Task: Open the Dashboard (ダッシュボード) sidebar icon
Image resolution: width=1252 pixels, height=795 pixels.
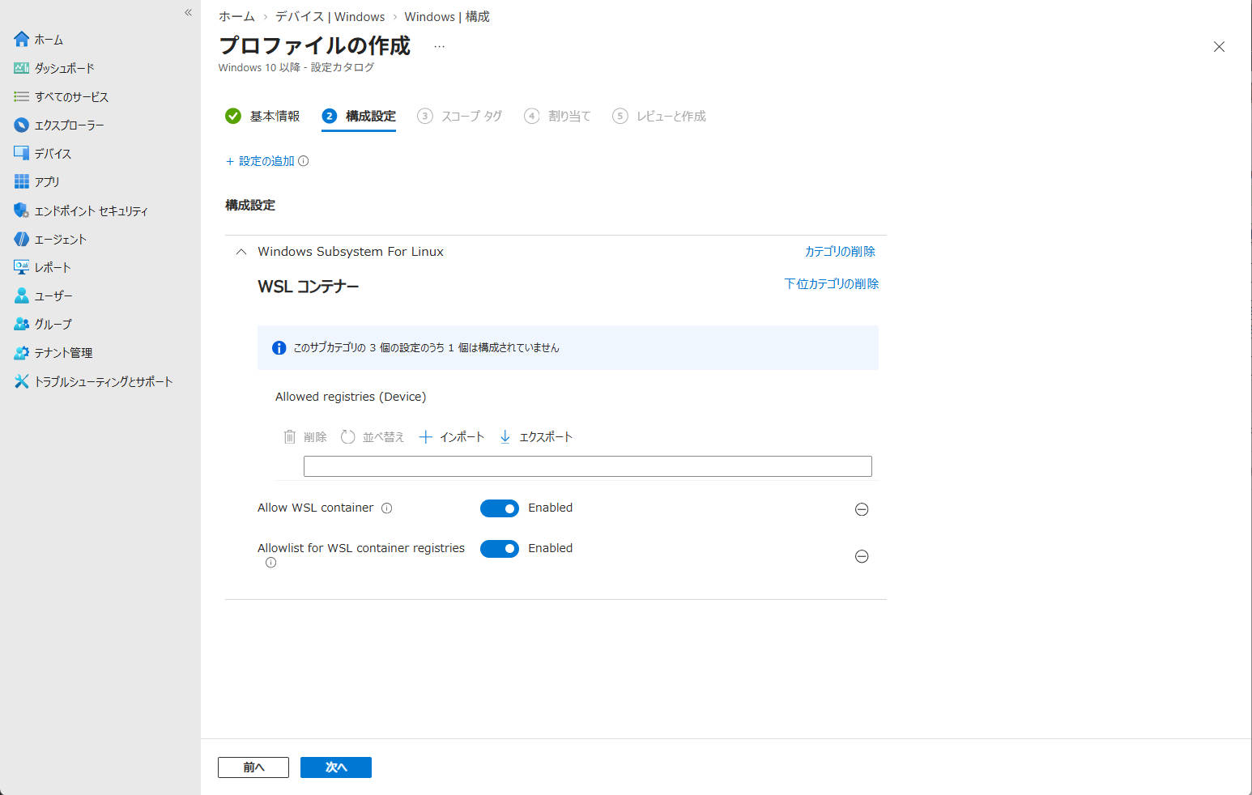Action: pos(22,68)
